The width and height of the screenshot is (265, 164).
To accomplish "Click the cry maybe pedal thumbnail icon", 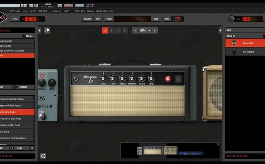I will coord(234,52).
